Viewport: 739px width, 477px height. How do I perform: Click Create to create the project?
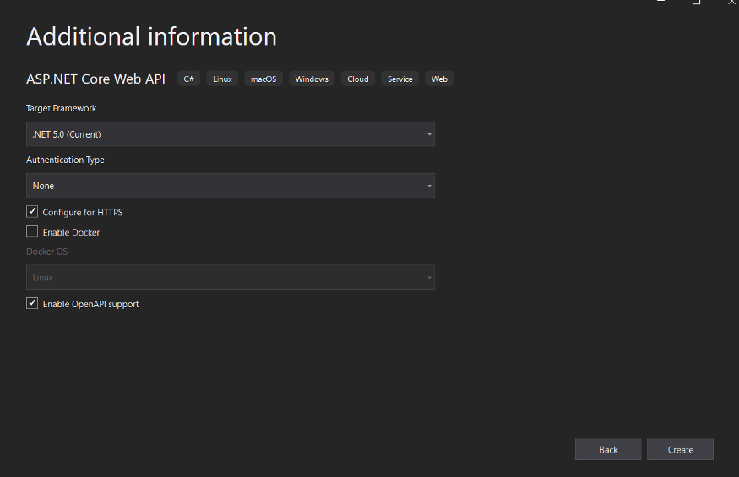[680, 449]
